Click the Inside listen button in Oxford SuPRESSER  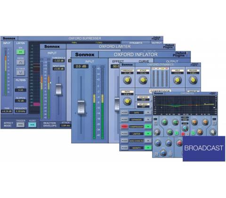(21, 62)
